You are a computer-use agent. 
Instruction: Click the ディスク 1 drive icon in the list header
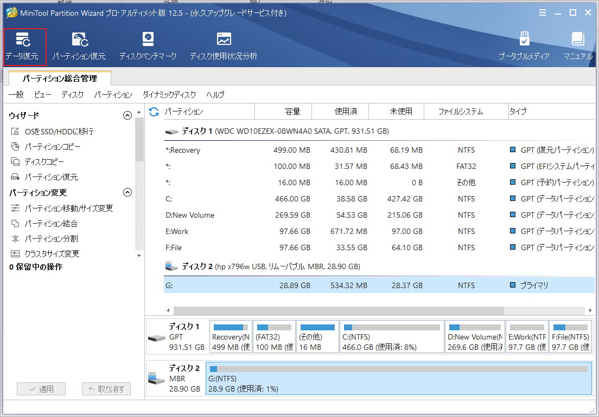click(172, 132)
